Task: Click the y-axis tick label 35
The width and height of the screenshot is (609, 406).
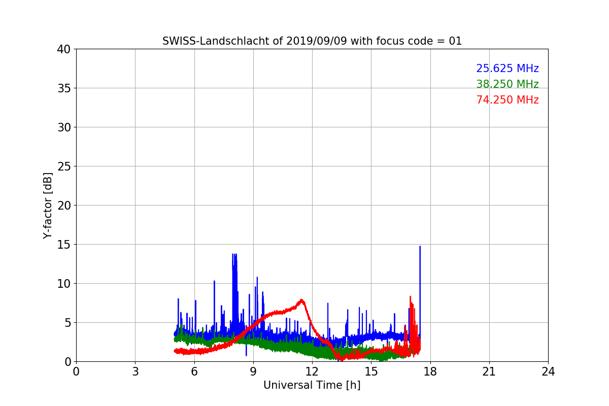Action: pyautogui.click(x=64, y=88)
